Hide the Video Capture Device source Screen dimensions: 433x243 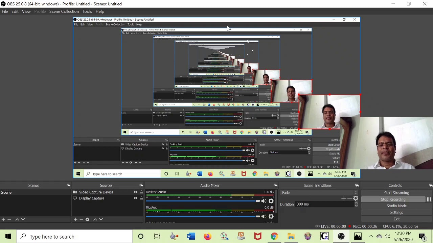click(135, 192)
